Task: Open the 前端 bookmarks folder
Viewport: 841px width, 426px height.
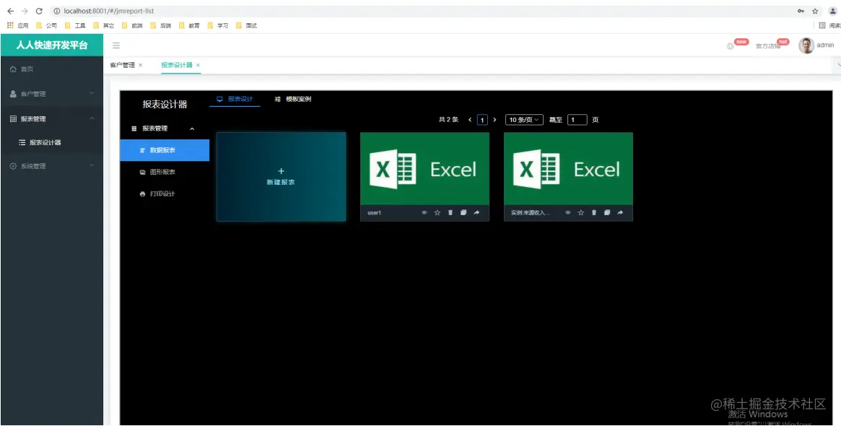Action: click(x=133, y=25)
